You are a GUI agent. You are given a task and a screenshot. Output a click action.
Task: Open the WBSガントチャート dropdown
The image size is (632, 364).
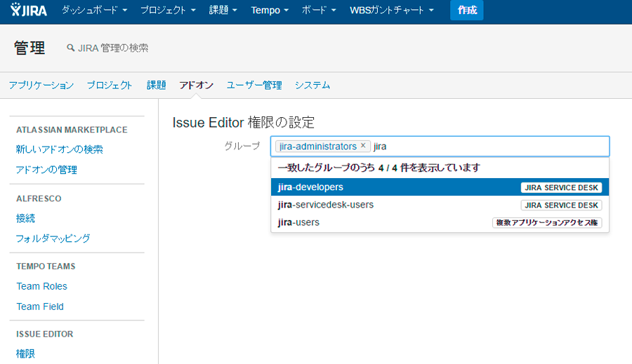click(392, 10)
